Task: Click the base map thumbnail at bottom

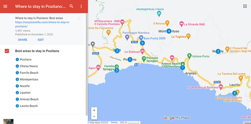Action: [x=8, y=121]
